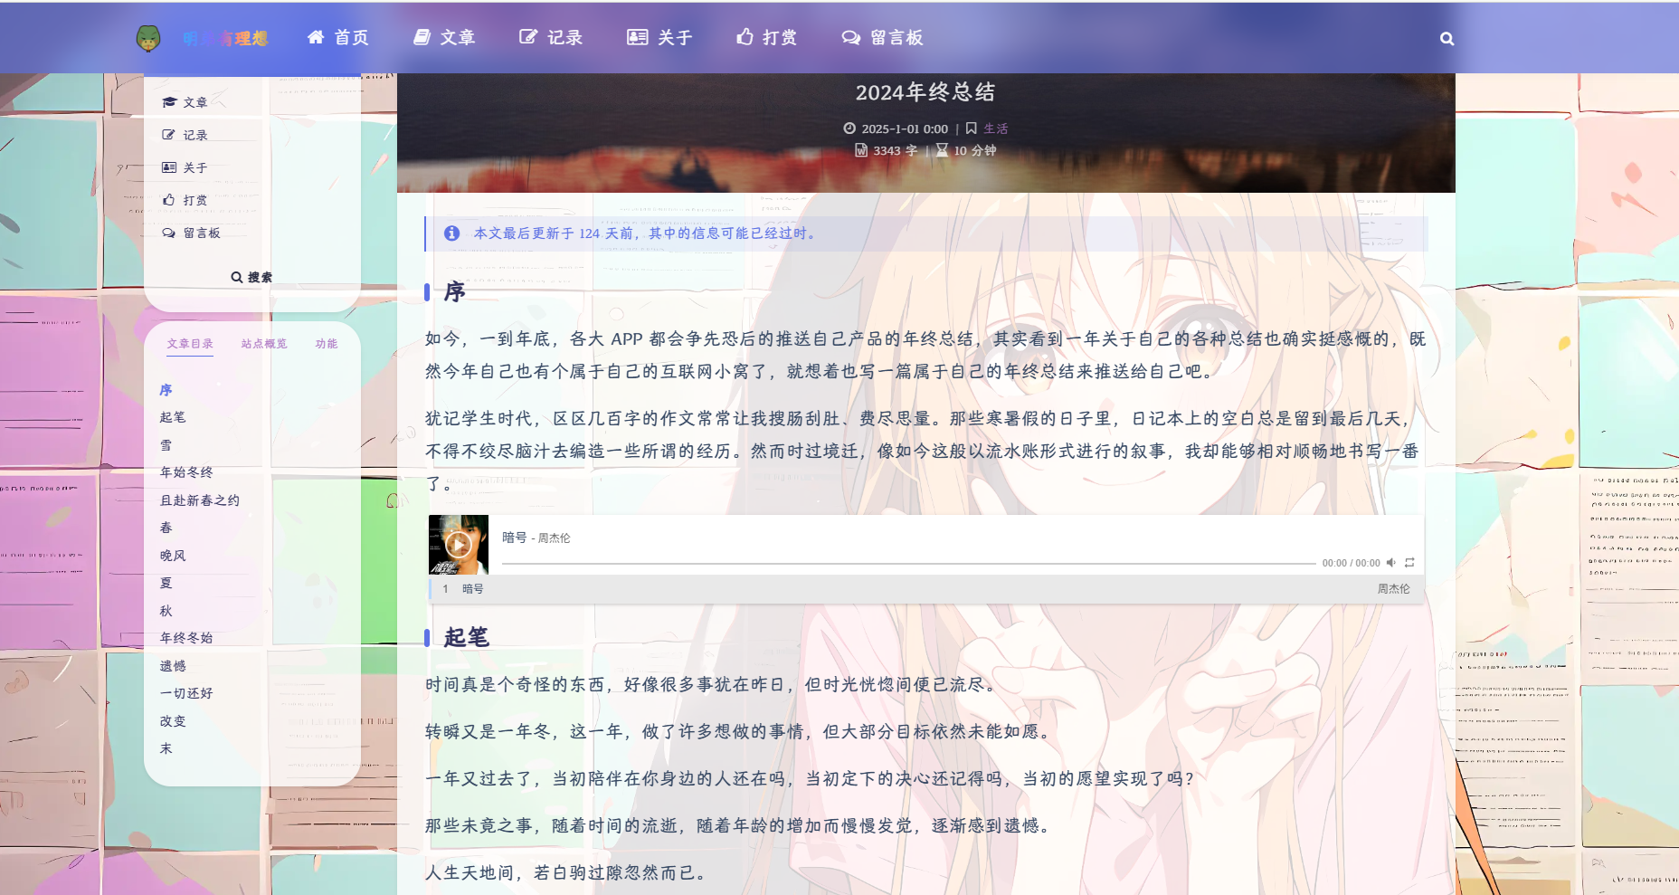Jump to 年始冬终 in table of contents
The image size is (1679, 895).
point(186,472)
